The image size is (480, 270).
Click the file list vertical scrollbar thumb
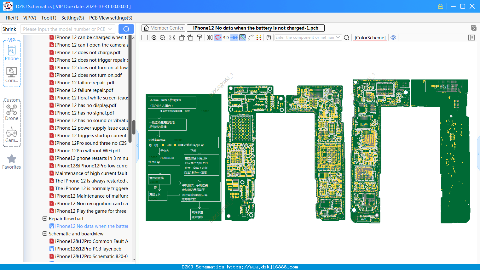tap(134, 127)
